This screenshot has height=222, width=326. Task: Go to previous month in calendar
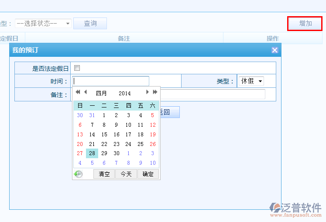coord(85,92)
